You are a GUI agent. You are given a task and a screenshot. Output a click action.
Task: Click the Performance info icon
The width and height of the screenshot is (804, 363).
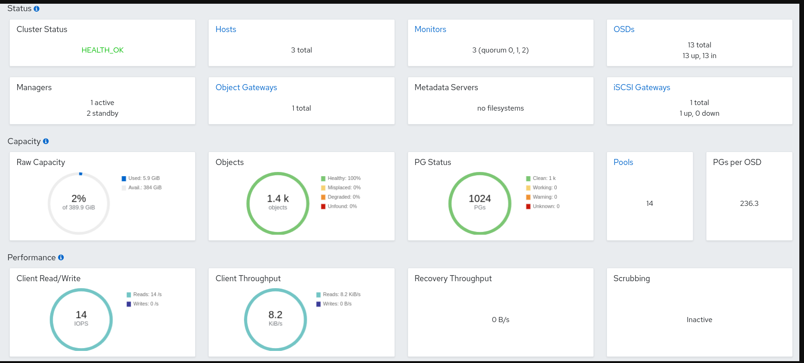tap(61, 257)
